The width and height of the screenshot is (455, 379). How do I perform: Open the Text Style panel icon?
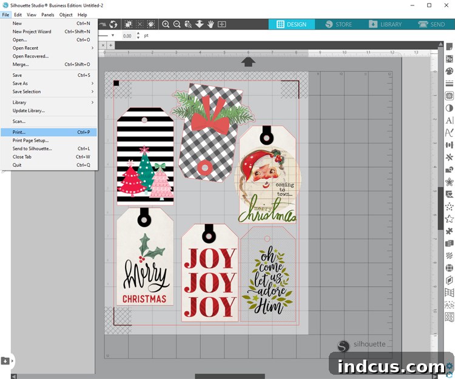(449, 120)
